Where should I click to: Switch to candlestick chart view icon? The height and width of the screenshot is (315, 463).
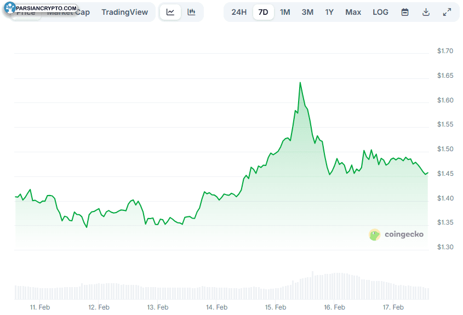(x=191, y=12)
